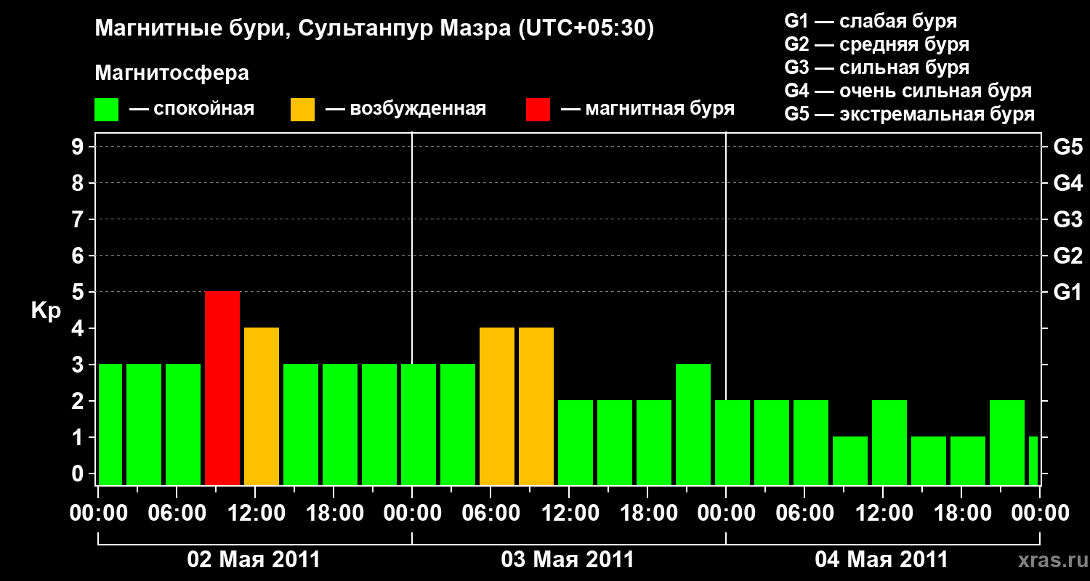Screen dimensions: 1090x581
Task: Click the 'G2' right-axis label
Action: 1068,256
